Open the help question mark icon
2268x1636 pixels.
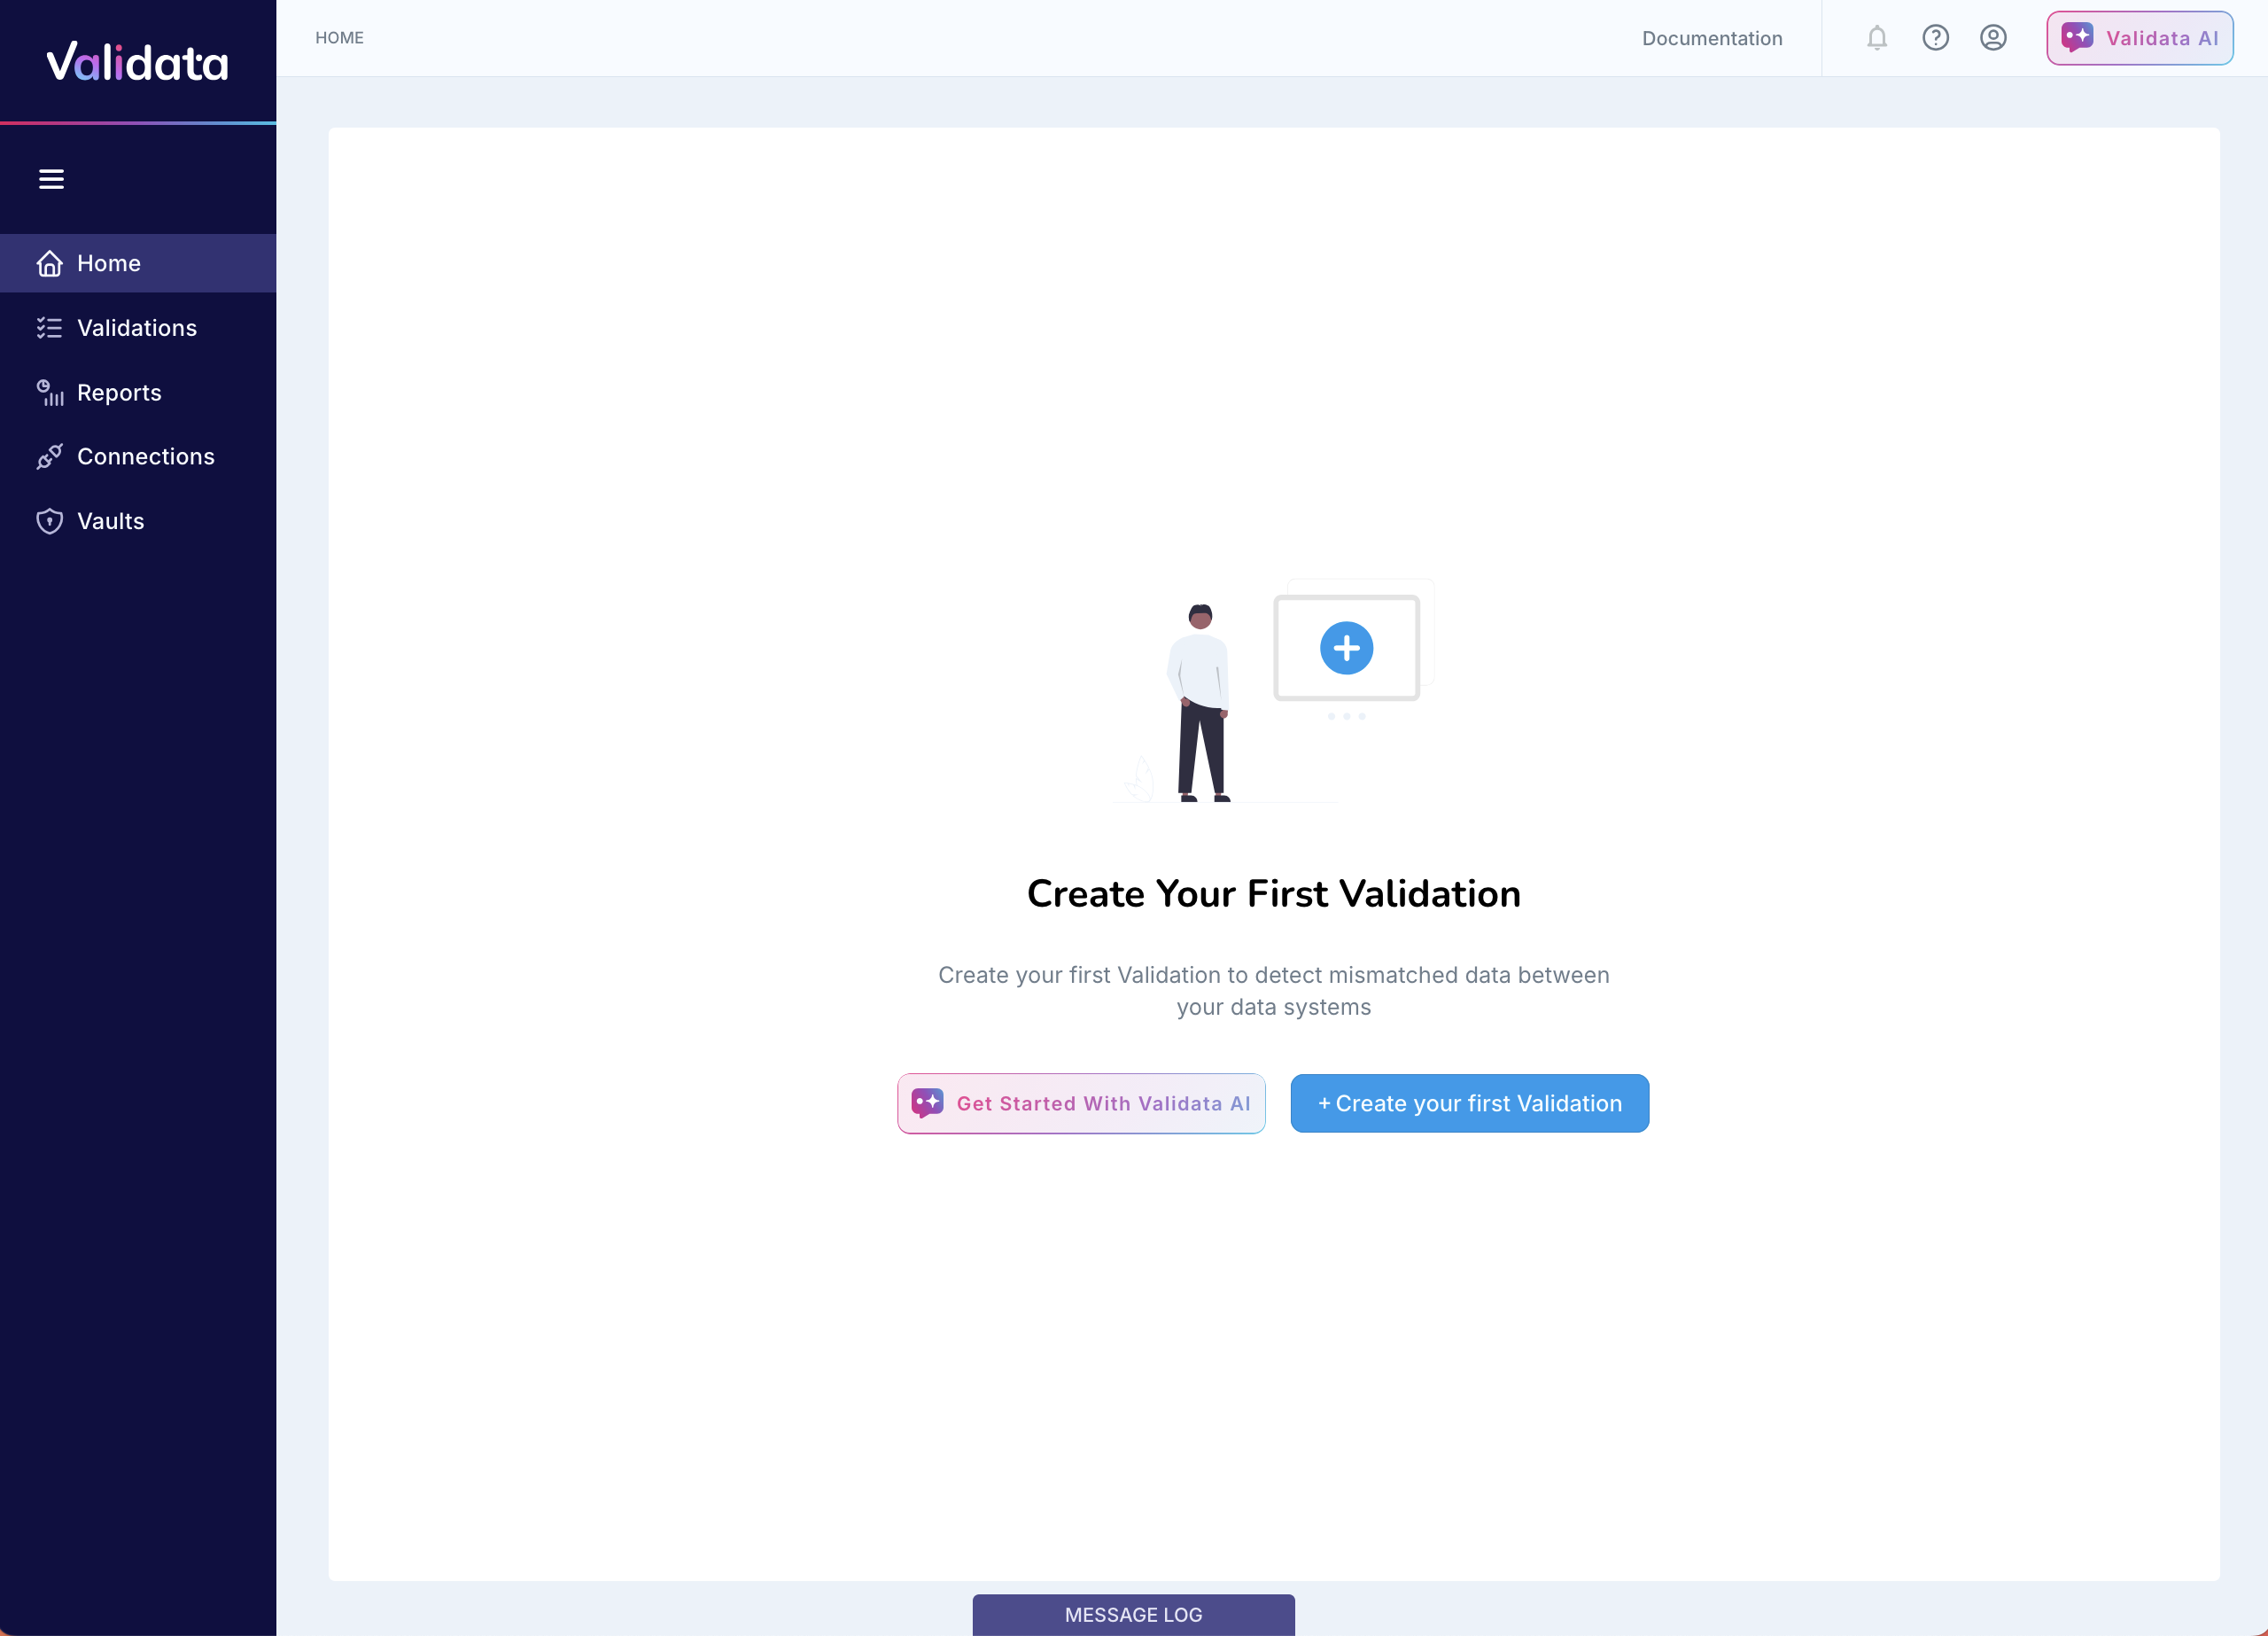[x=1935, y=37]
